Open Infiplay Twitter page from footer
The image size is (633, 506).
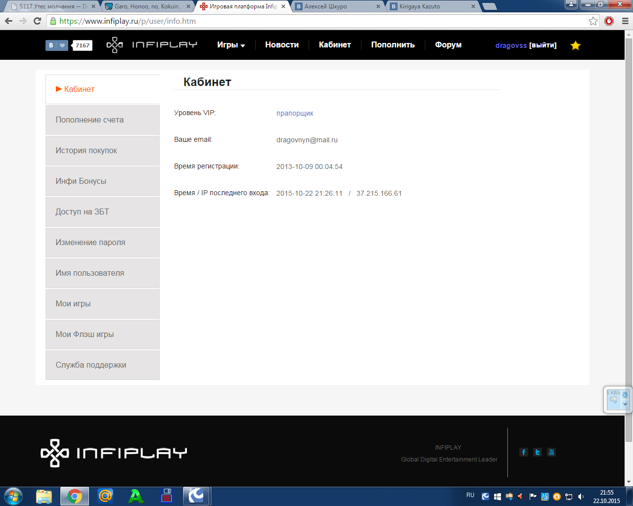[x=538, y=452]
